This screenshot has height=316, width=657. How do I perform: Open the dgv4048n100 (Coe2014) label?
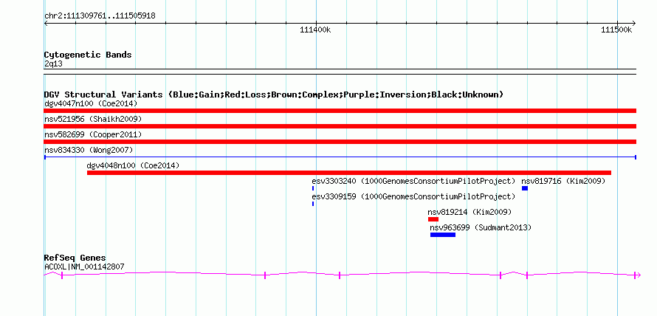pos(133,165)
